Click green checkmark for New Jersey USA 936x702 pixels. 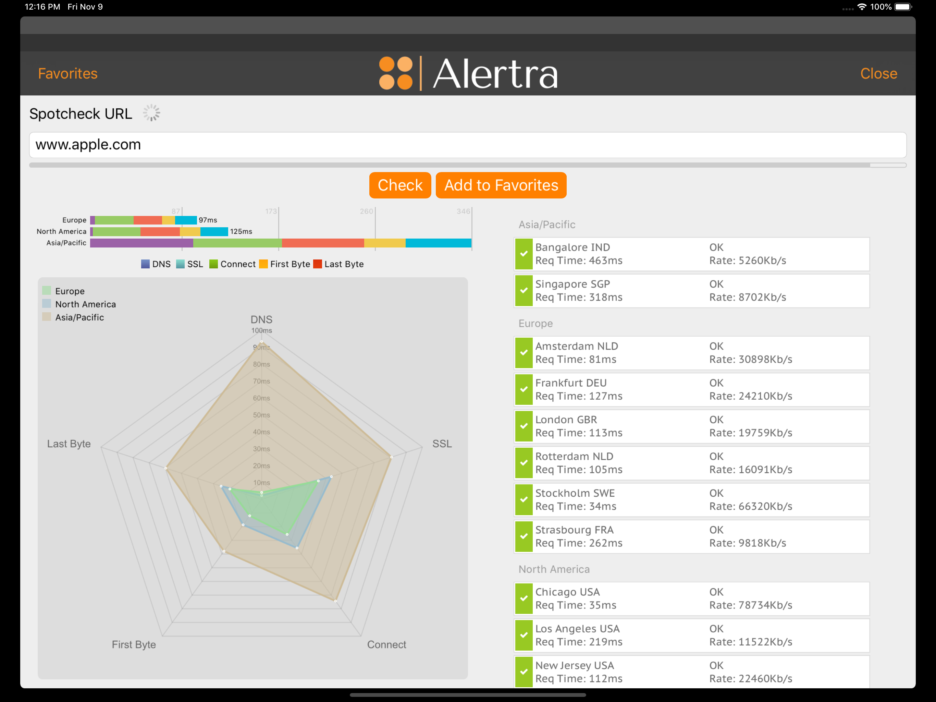point(524,672)
